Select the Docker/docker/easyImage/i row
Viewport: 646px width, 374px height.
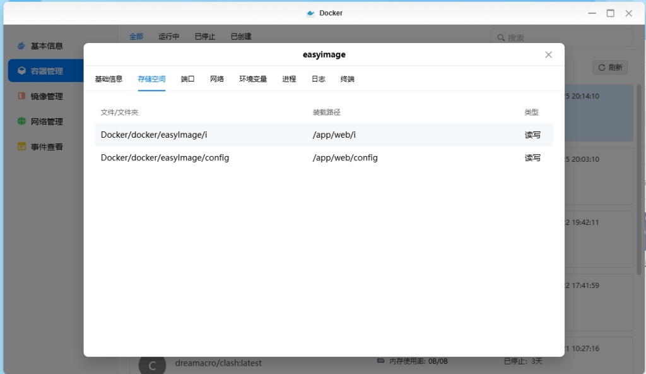coord(324,135)
